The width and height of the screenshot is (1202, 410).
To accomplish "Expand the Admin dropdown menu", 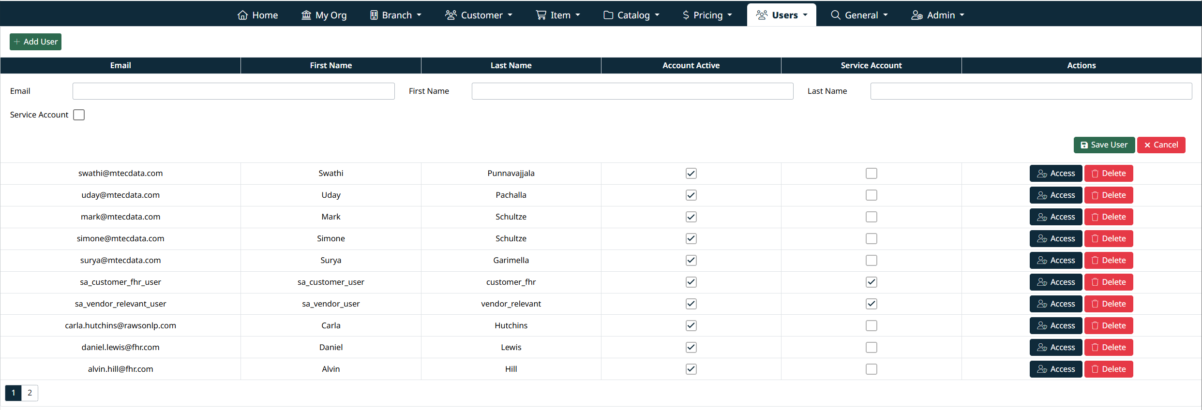I will pyautogui.click(x=962, y=15).
